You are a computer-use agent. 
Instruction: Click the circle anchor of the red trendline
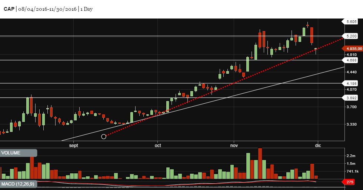pyautogui.click(x=104, y=137)
